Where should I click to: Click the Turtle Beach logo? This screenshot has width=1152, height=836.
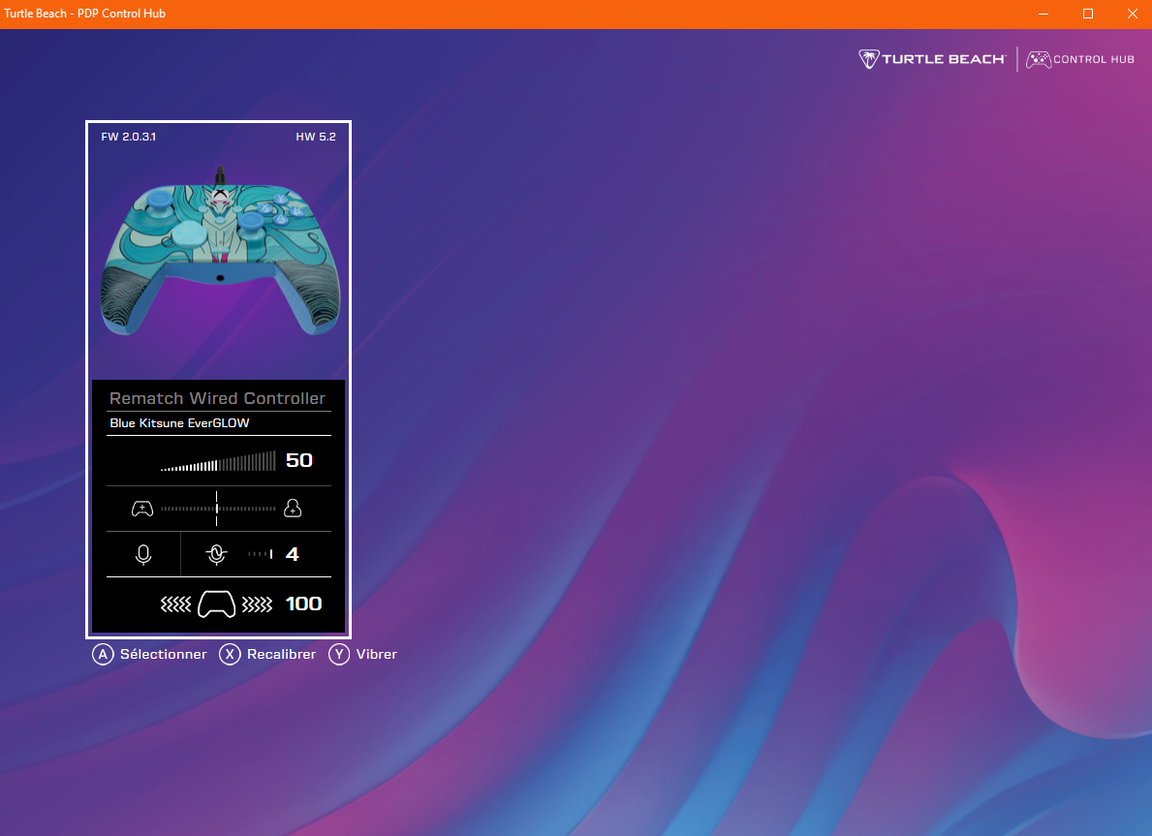932,59
